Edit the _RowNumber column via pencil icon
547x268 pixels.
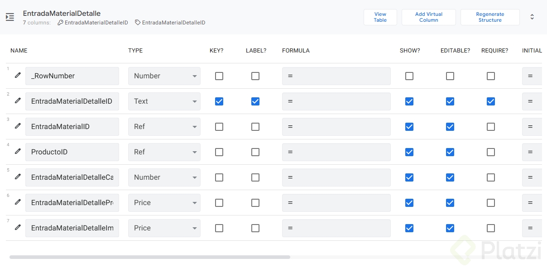click(18, 76)
